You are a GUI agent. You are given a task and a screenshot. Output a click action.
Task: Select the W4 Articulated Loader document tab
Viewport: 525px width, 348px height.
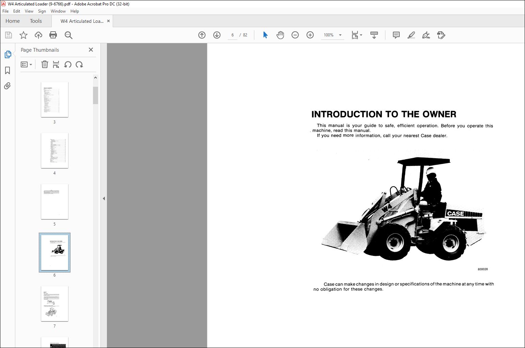click(x=82, y=21)
